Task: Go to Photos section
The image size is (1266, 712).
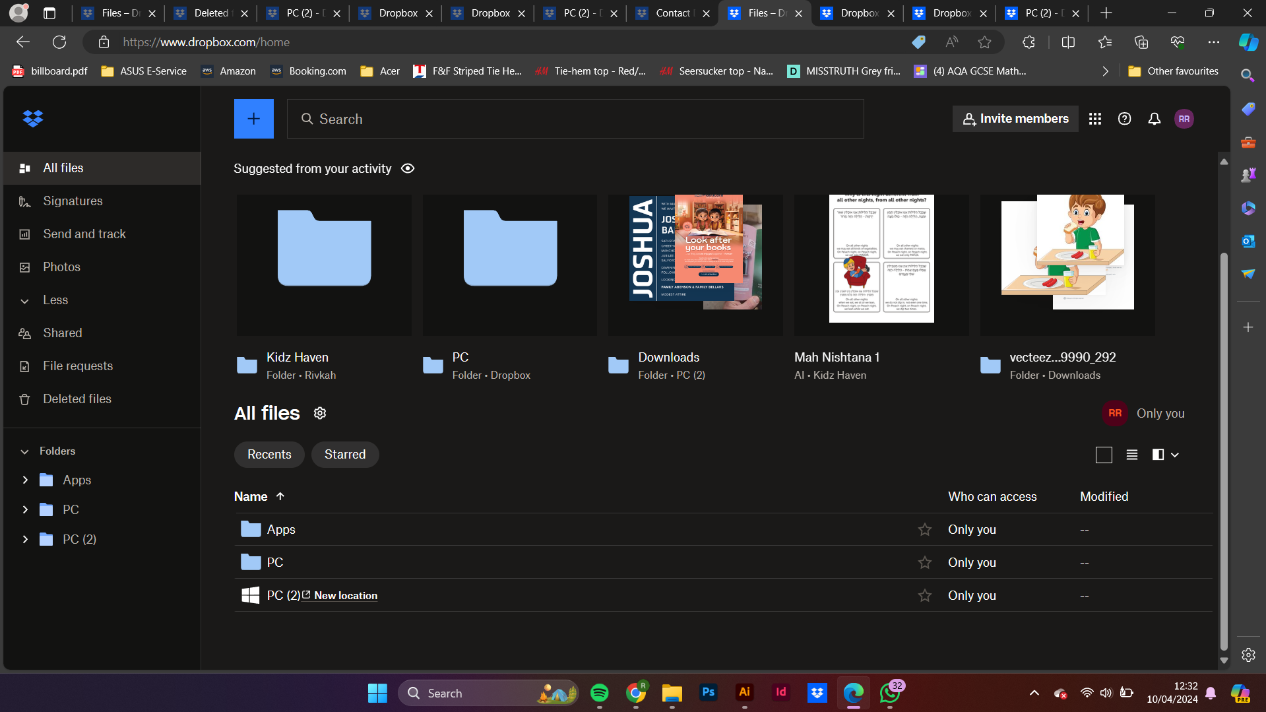Action: (x=102, y=267)
